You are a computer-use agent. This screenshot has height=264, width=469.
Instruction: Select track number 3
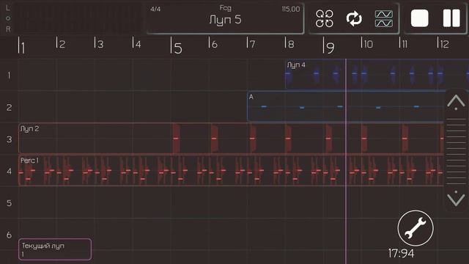pos(9,139)
